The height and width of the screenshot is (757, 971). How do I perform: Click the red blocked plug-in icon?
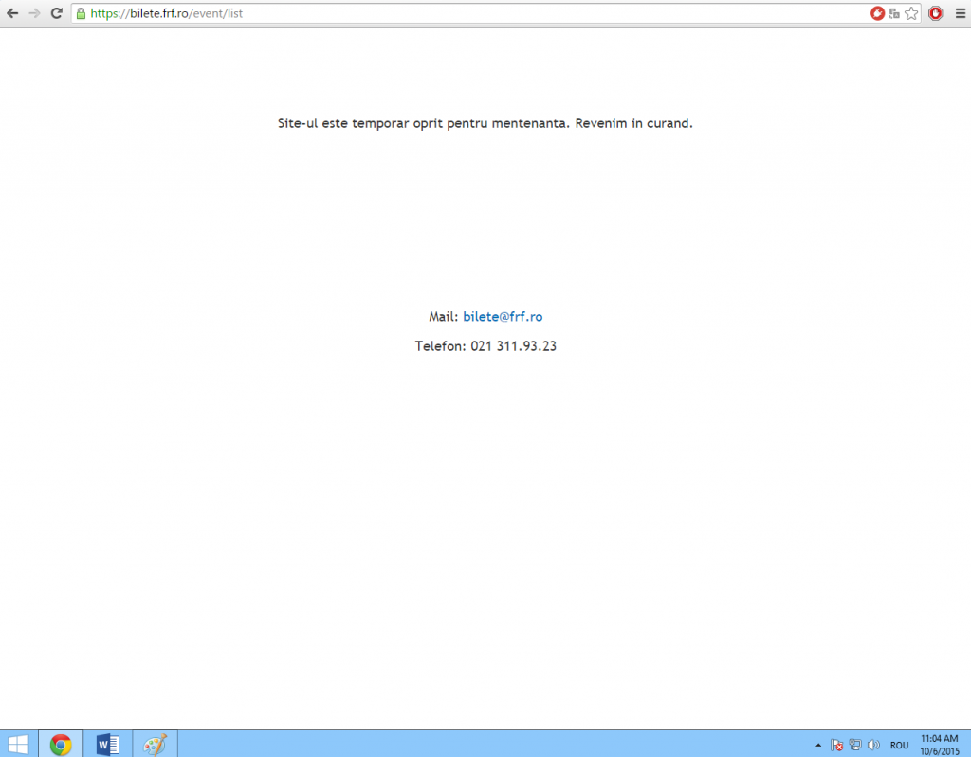point(877,13)
